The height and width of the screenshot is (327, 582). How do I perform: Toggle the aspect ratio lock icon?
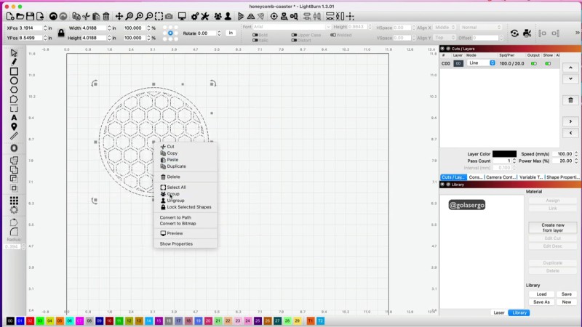point(60,32)
